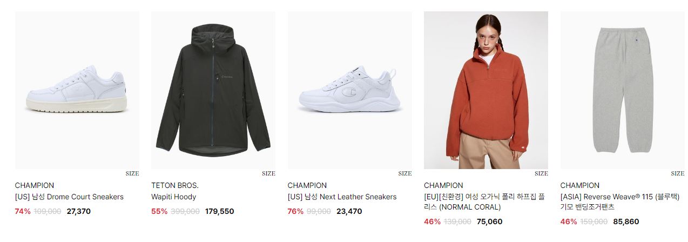Open the '[US] 남성 Next Leather Sneakers' title
688x242 pixels.
point(342,197)
